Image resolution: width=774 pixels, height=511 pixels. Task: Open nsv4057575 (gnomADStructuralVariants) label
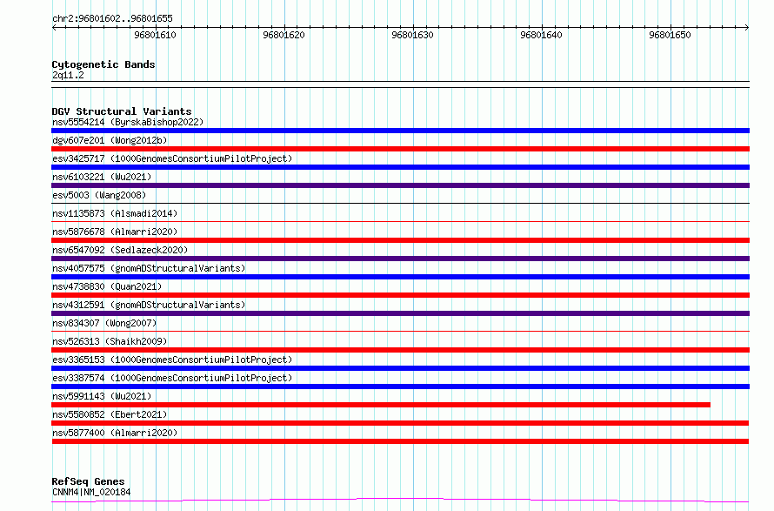pyautogui.click(x=149, y=268)
